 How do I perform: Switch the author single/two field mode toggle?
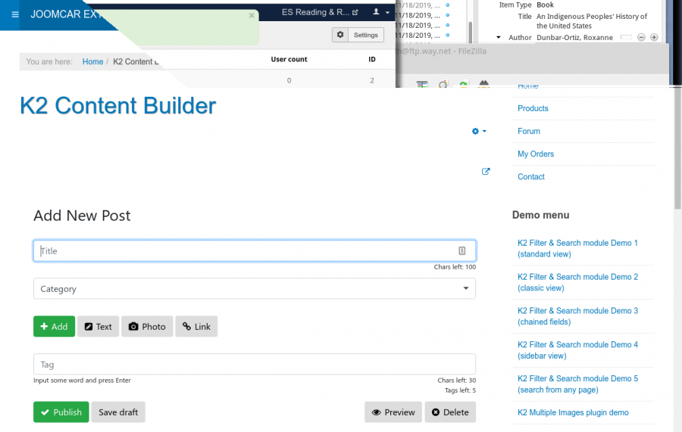click(626, 37)
